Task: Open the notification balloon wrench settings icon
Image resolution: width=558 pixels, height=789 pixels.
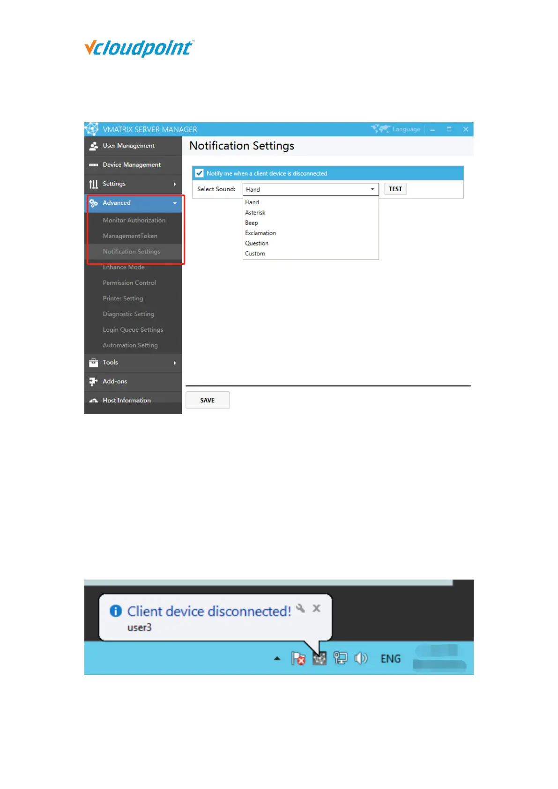Action: point(301,608)
